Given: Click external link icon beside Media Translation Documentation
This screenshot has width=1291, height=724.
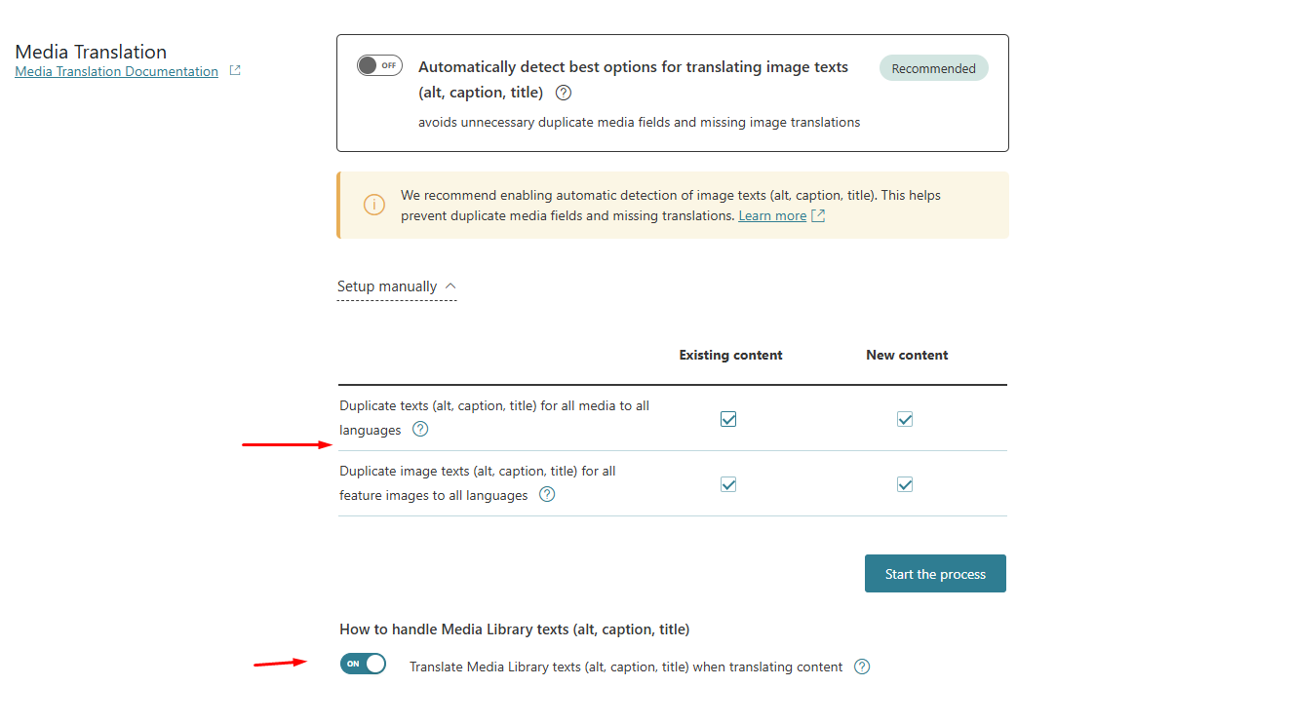Looking at the screenshot, I should 235,71.
